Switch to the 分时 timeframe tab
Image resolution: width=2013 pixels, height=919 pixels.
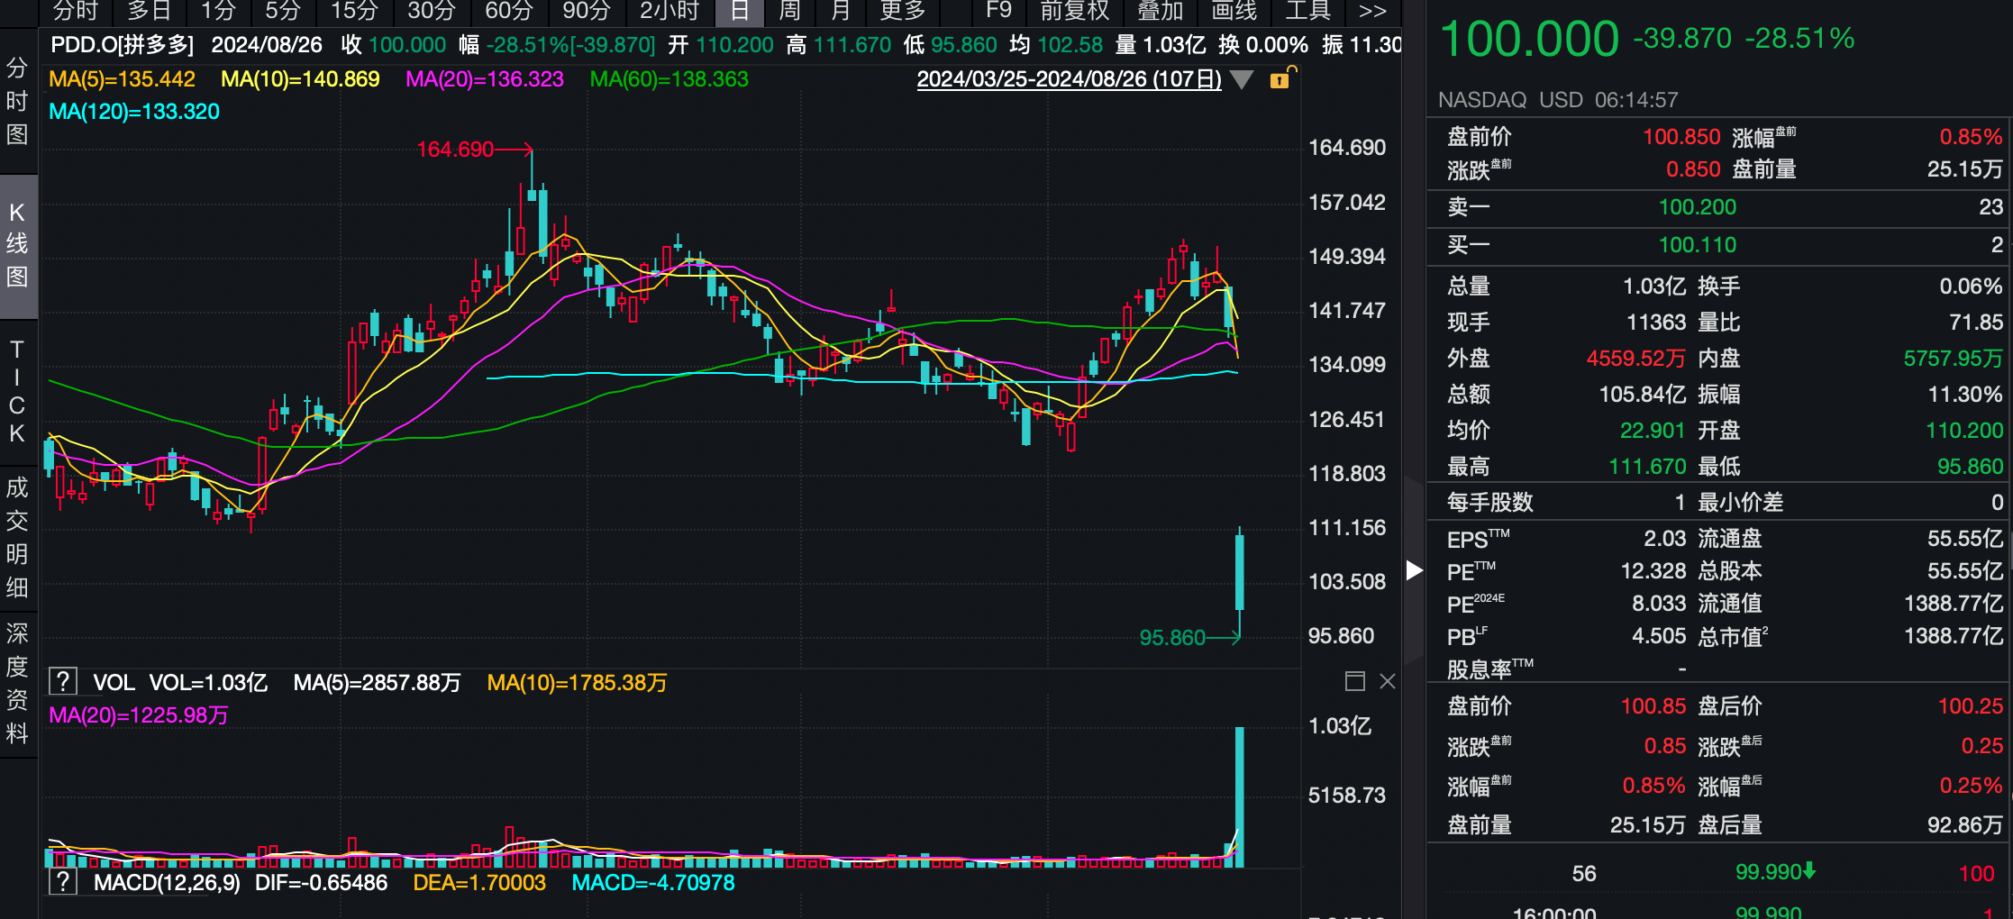(x=75, y=11)
